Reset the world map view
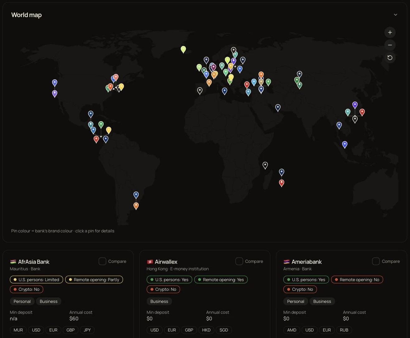The image size is (410, 338). [390, 57]
